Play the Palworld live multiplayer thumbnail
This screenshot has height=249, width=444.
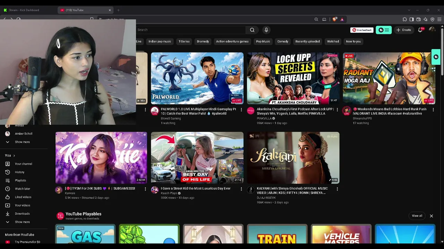[x=197, y=78]
